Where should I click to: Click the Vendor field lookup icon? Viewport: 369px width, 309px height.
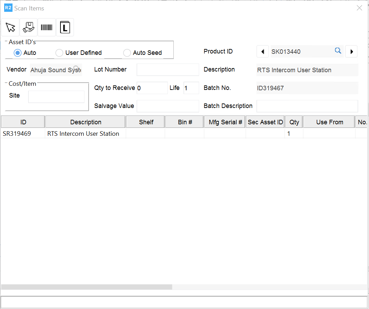(76, 68)
